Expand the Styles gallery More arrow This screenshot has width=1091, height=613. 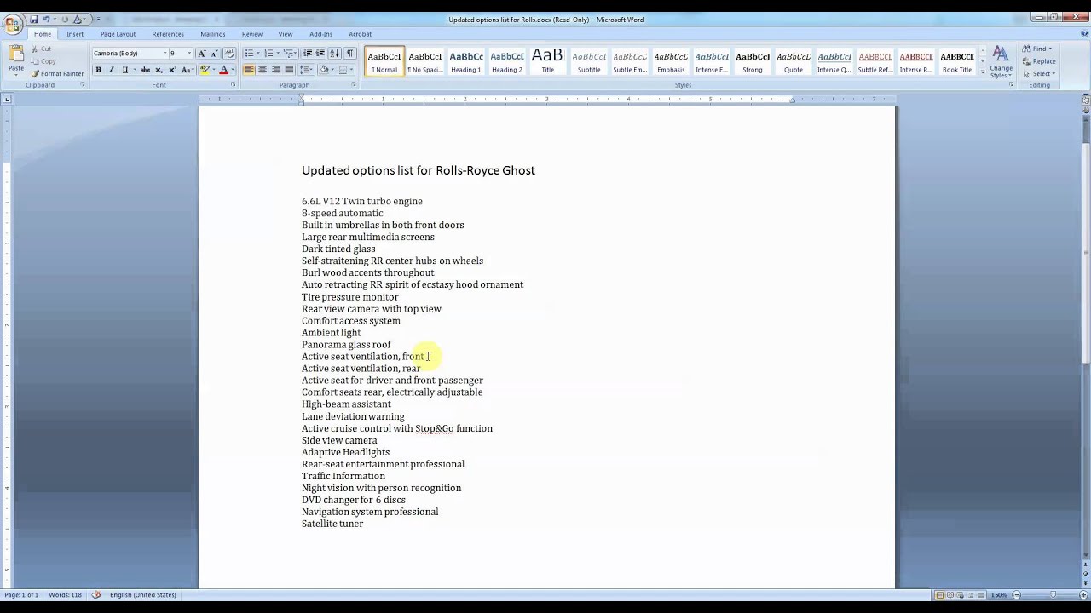pos(983,72)
